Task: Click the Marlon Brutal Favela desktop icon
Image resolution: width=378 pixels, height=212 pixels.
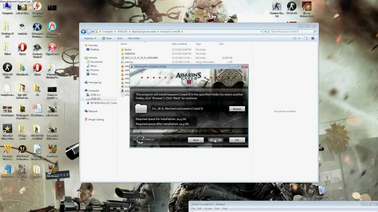Action: [x=37, y=152]
